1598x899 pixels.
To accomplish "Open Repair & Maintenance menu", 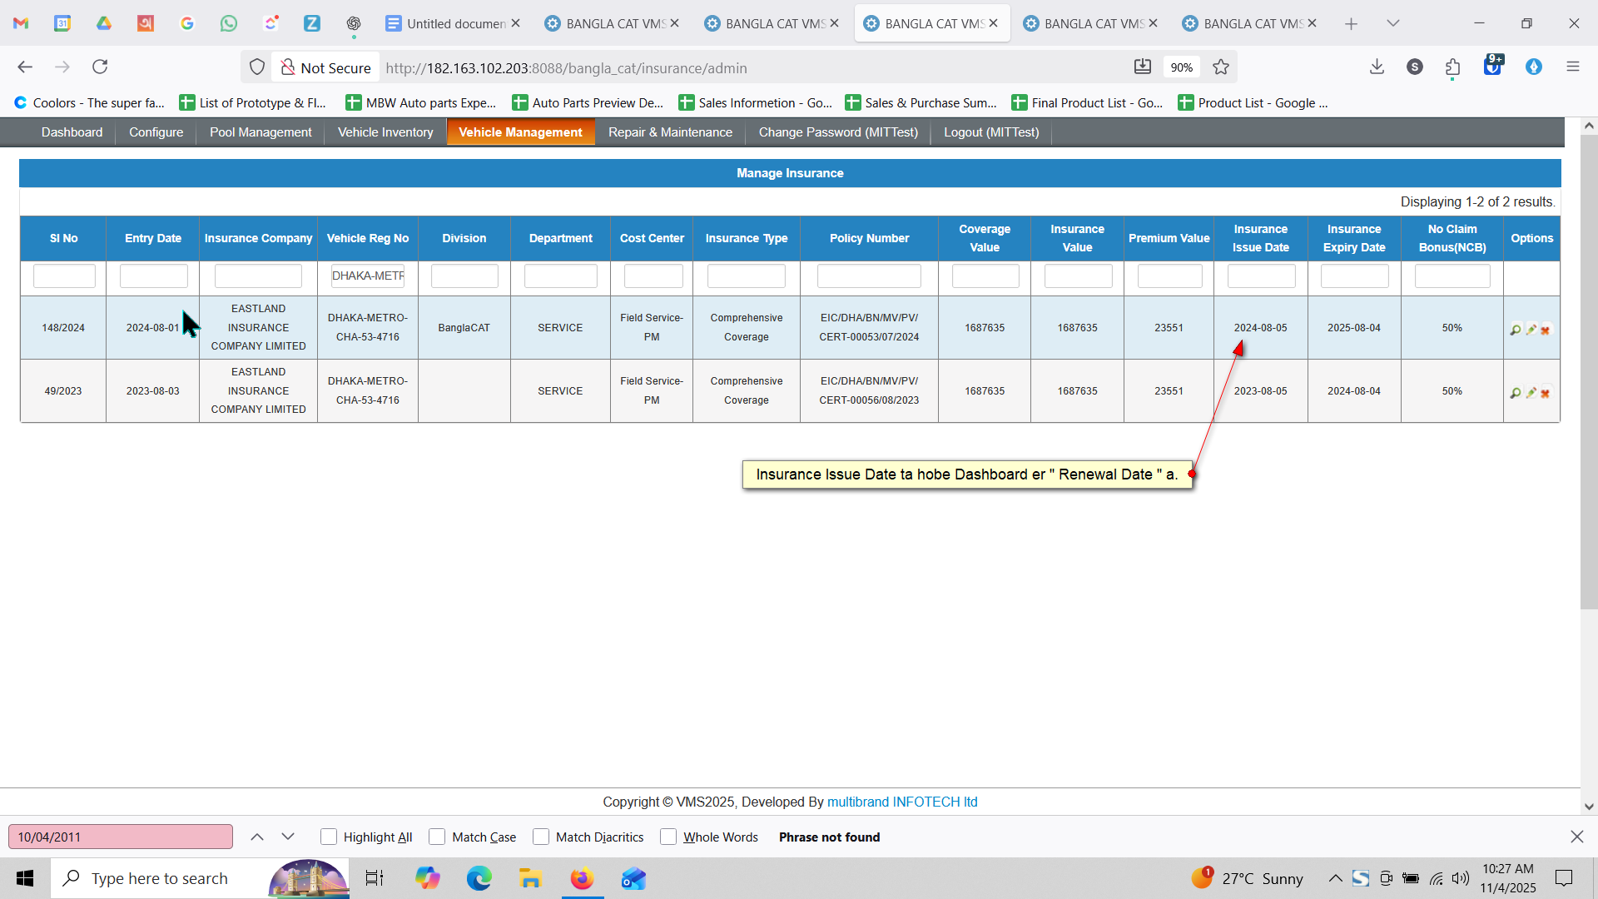I will pos(670,132).
